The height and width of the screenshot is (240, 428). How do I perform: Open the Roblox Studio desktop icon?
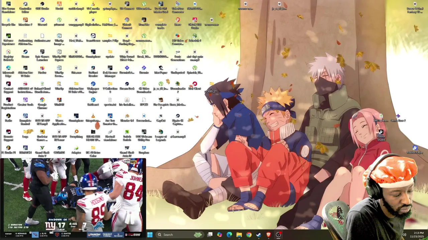381,135
